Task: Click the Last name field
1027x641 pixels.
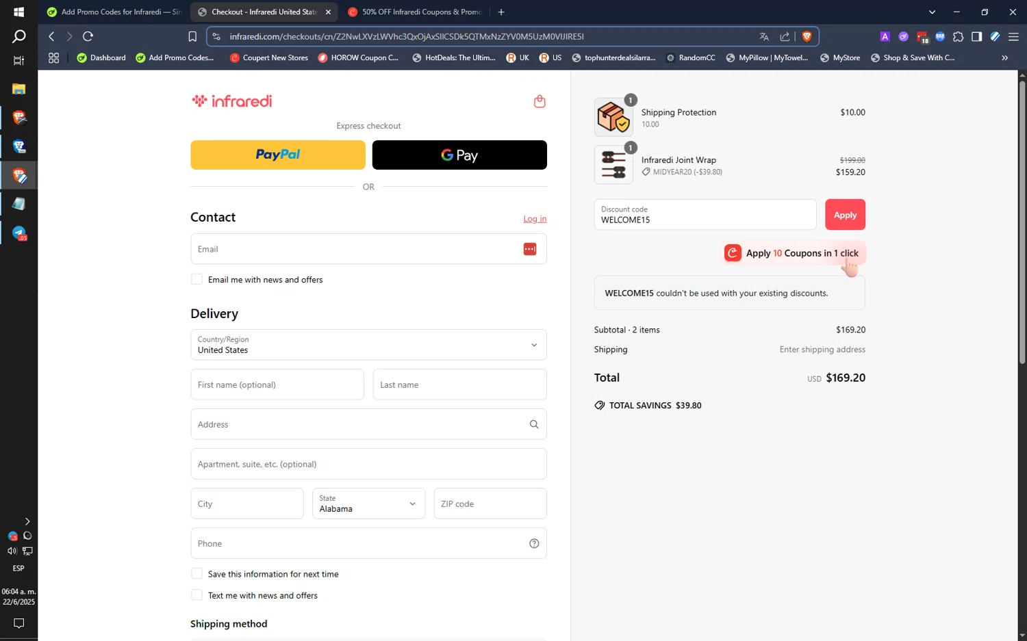Action: [x=459, y=384]
